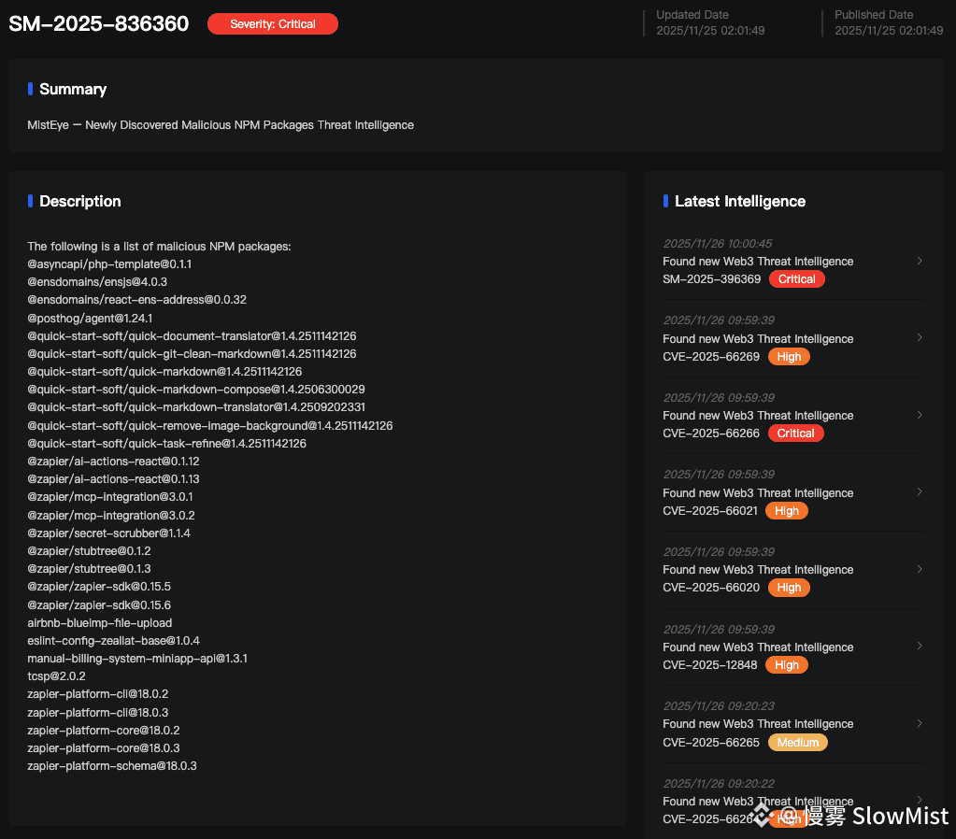The image size is (956, 839).
Task: Select airbnb-blueimp-file-upload line
Action: tap(100, 622)
